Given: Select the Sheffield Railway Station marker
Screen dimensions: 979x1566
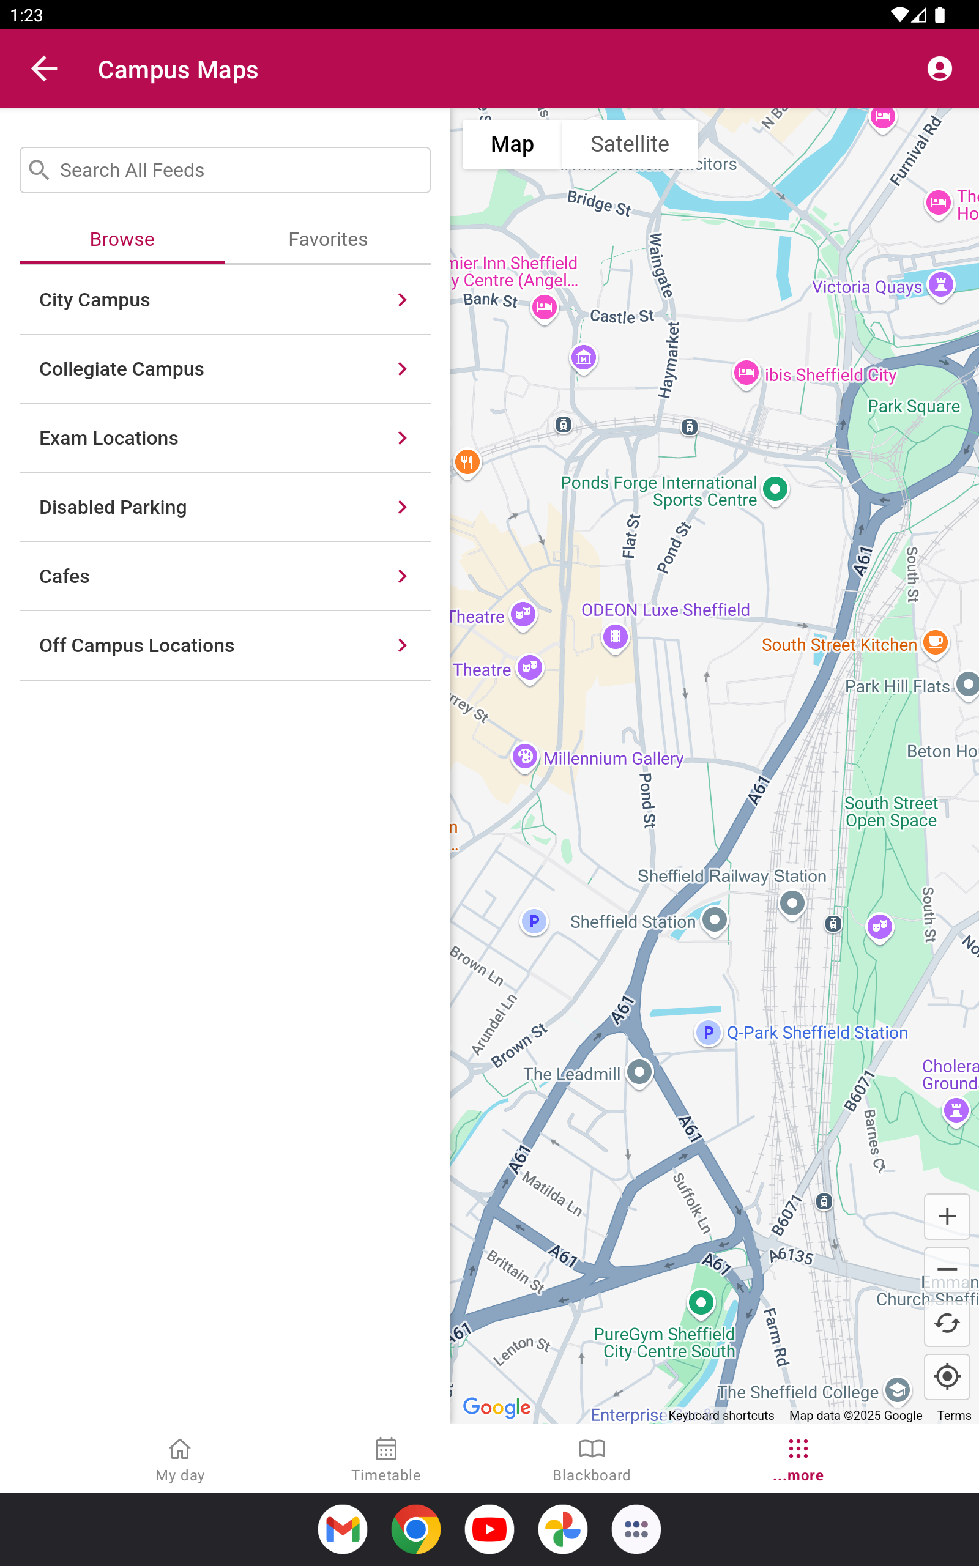Looking at the screenshot, I should tap(791, 904).
